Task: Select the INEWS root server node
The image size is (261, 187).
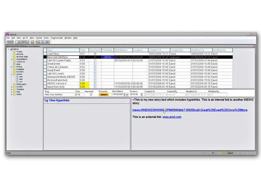Action: click(x=15, y=49)
